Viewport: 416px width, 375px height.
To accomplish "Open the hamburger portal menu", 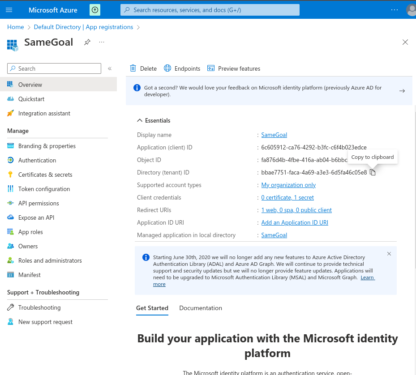I will click(x=9, y=10).
